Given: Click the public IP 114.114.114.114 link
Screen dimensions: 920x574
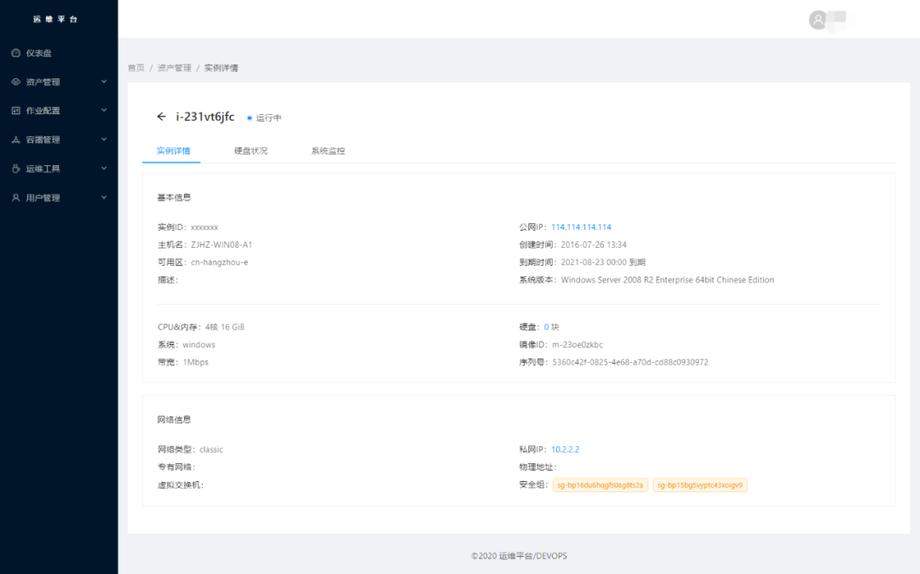Looking at the screenshot, I should pyautogui.click(x=581, y=227).
